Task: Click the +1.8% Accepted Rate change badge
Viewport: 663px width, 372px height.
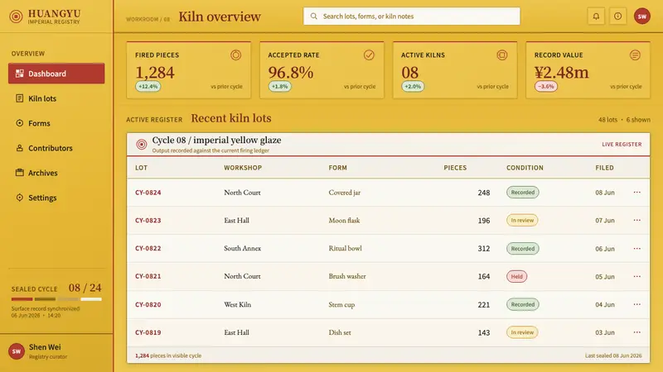Action: pyautogui.click(x=279, y=87)
